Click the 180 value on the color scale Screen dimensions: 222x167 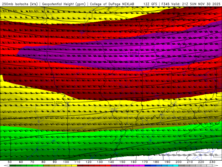pyautogui.click(x=156, y=162)
